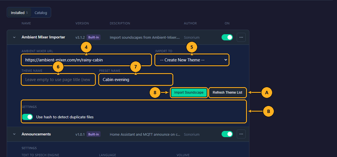The image size is (337, 157).
Task: Click the Built-in badge for Announcements
Action: 93,134
